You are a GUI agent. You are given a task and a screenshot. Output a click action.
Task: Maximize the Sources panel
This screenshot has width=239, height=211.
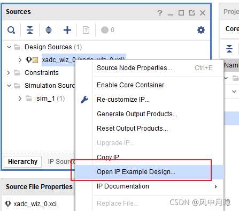coord(181,13)
